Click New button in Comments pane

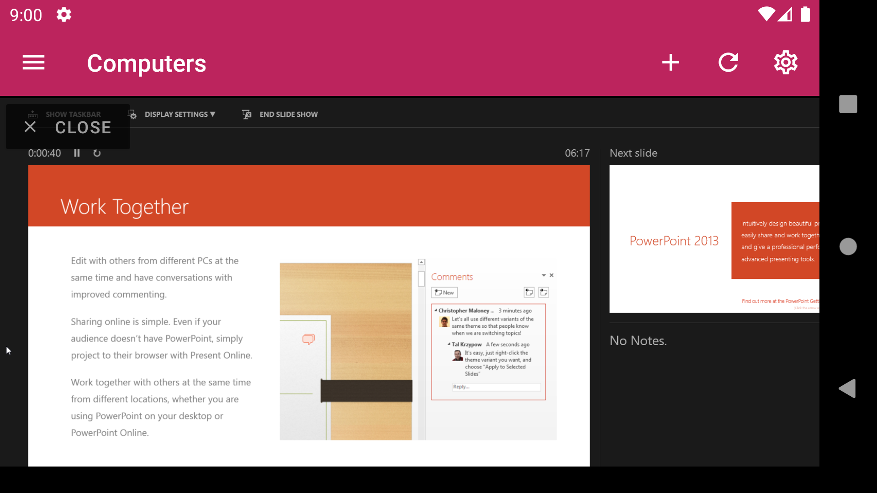tap(444, 293)
